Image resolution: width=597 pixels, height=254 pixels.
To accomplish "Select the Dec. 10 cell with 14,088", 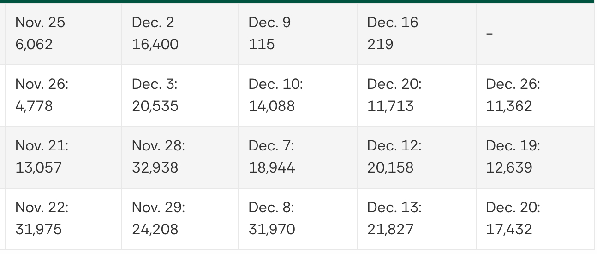I will coord(275,95).
